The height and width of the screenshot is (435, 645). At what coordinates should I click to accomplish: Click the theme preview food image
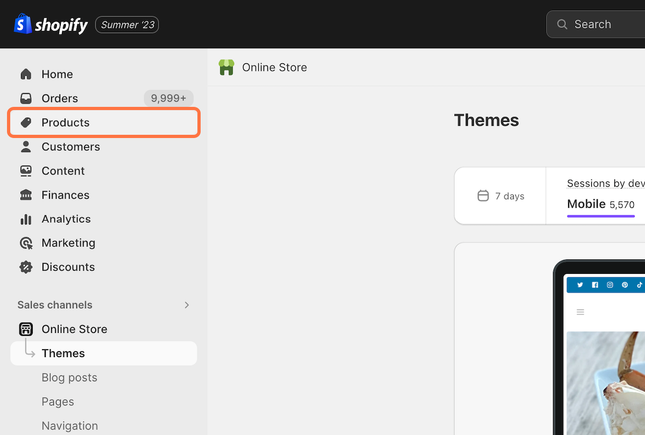(606, 383)
